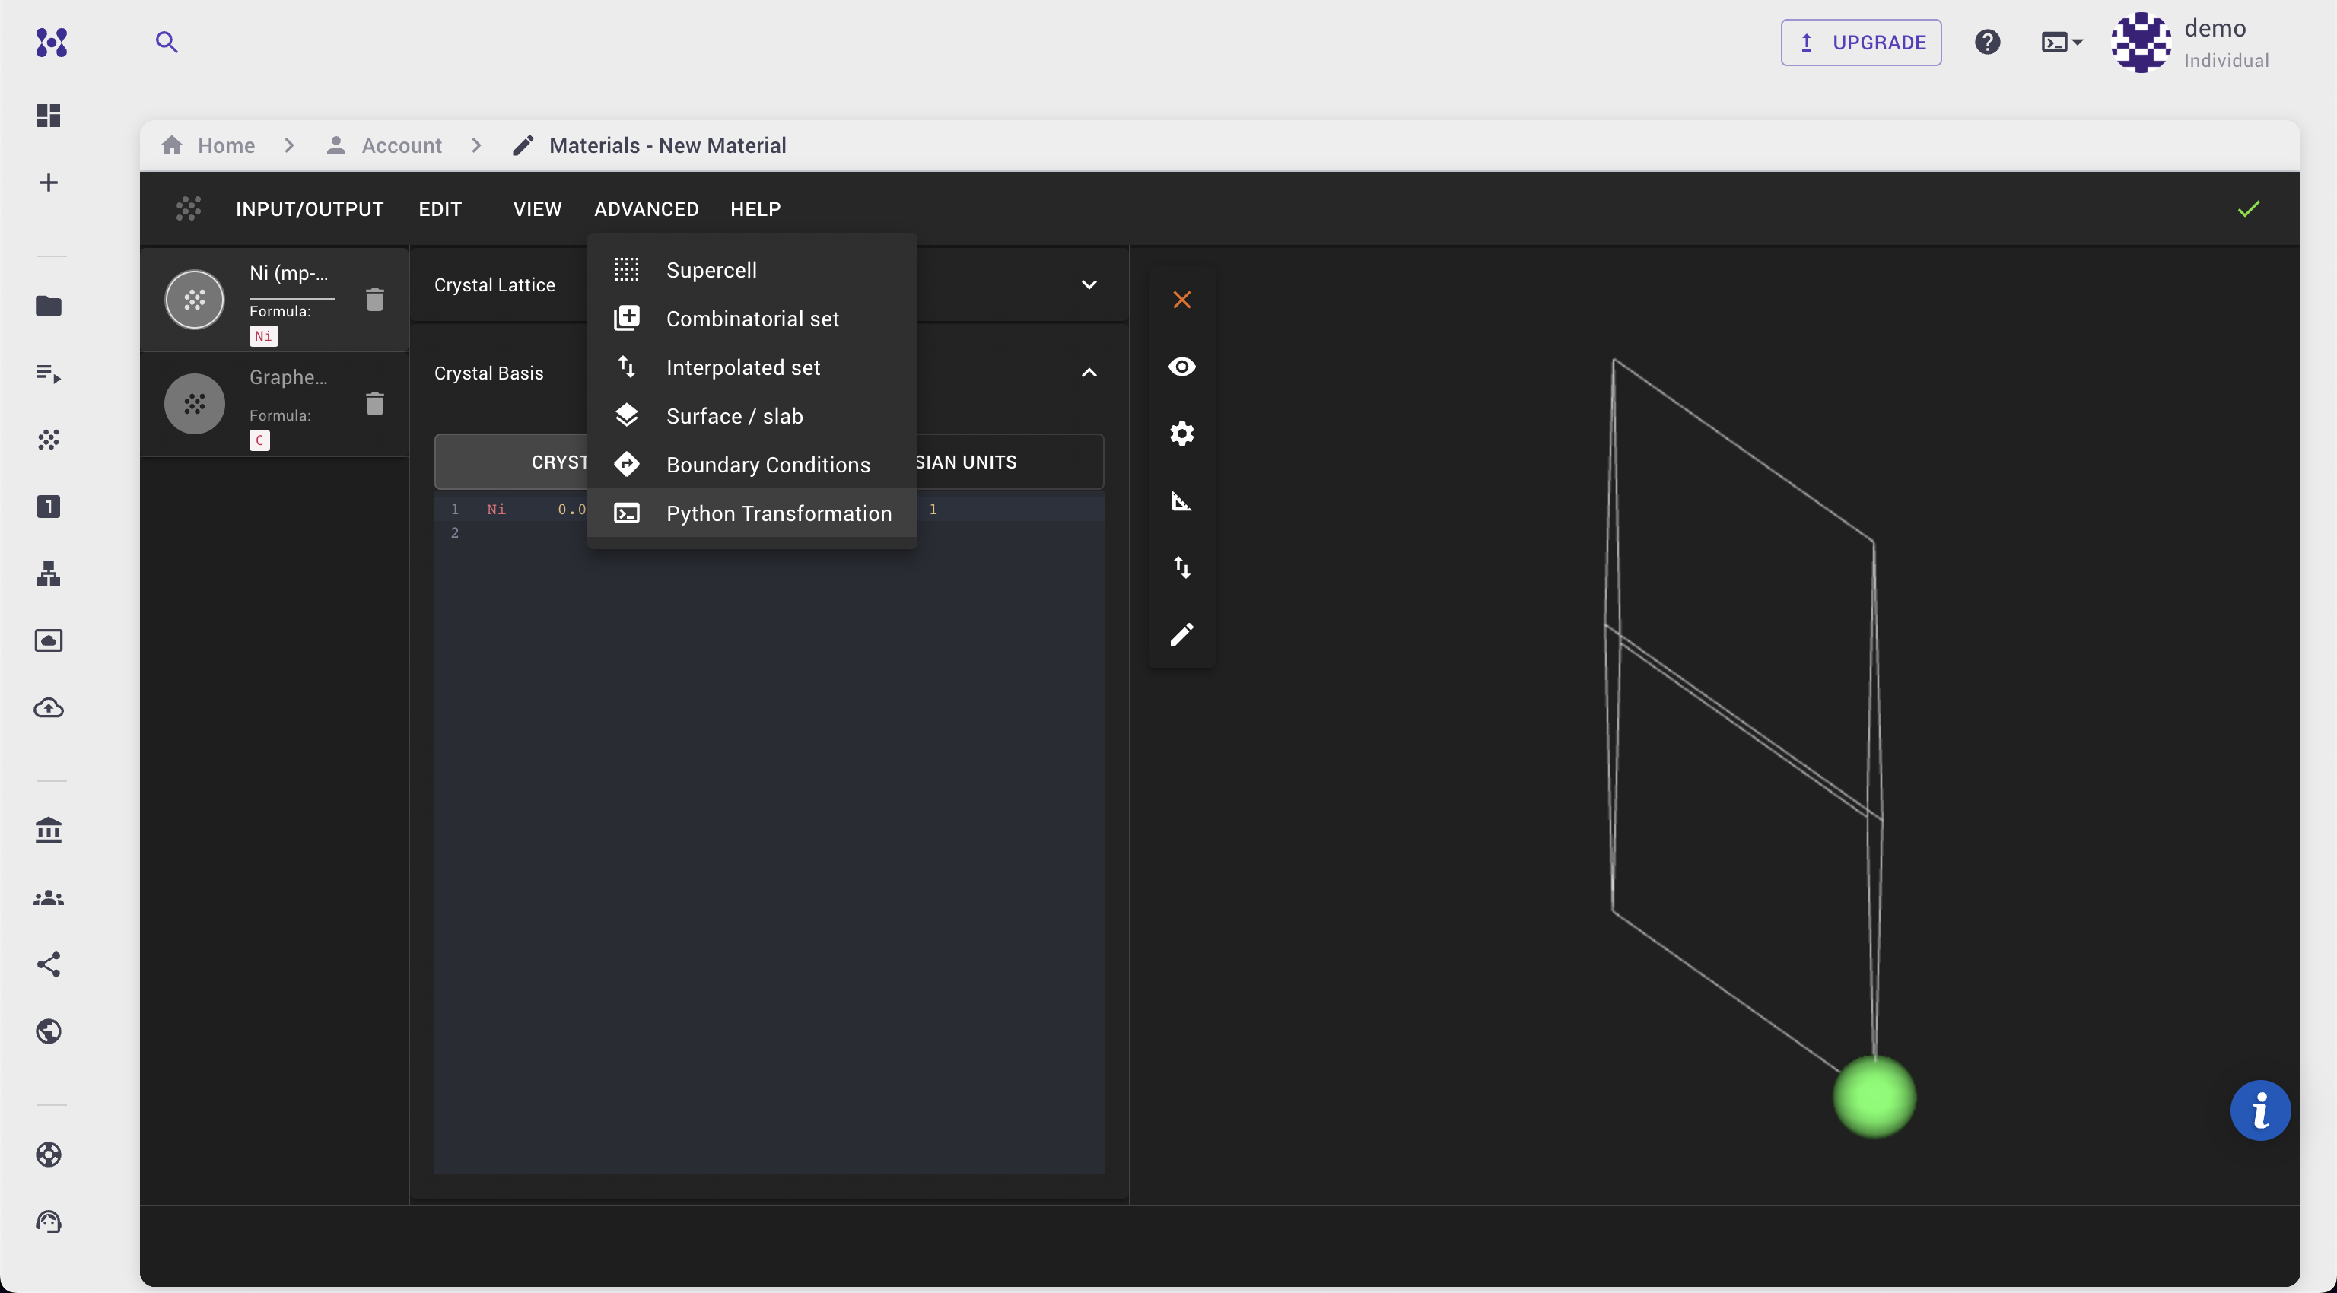Open the HELP menu
This screenshot has height=1293, width=2337.
[x=755, y=208]
